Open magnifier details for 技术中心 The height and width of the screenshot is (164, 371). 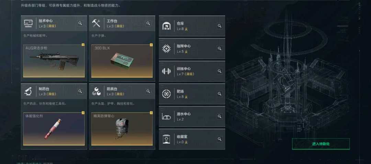point(80,23)
